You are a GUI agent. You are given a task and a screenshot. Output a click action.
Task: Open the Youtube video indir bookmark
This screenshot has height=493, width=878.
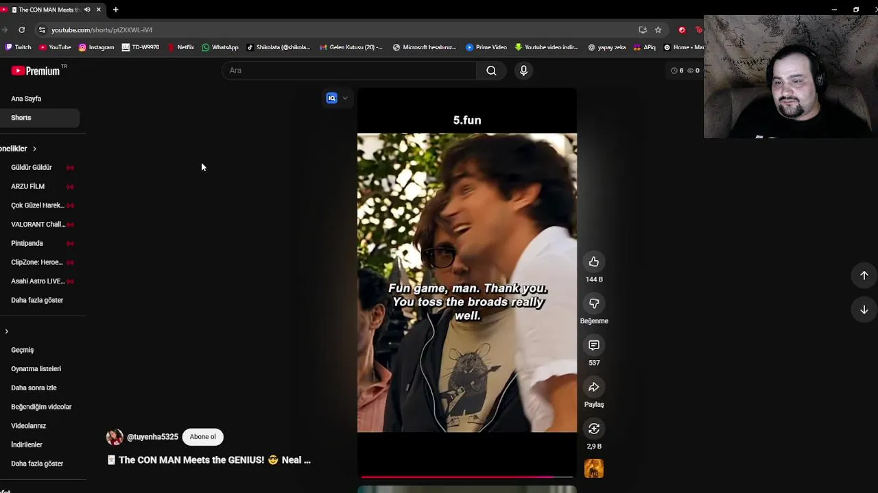point(547,47)
